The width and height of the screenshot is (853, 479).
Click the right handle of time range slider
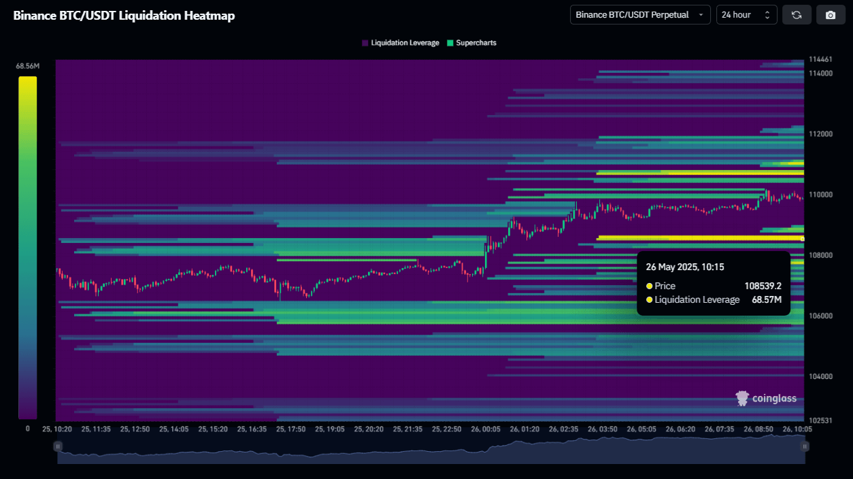805,446
